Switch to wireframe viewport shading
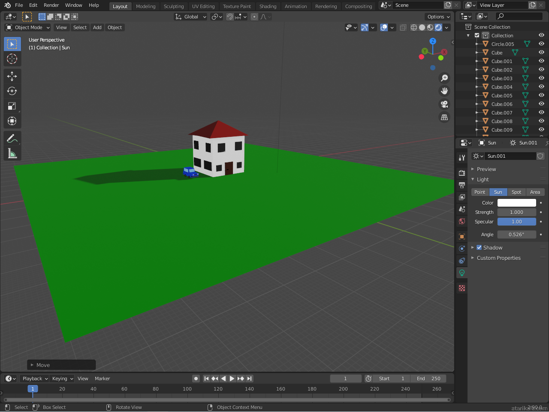This screenshot has width=549, height=412. click(x=414, y=27)
